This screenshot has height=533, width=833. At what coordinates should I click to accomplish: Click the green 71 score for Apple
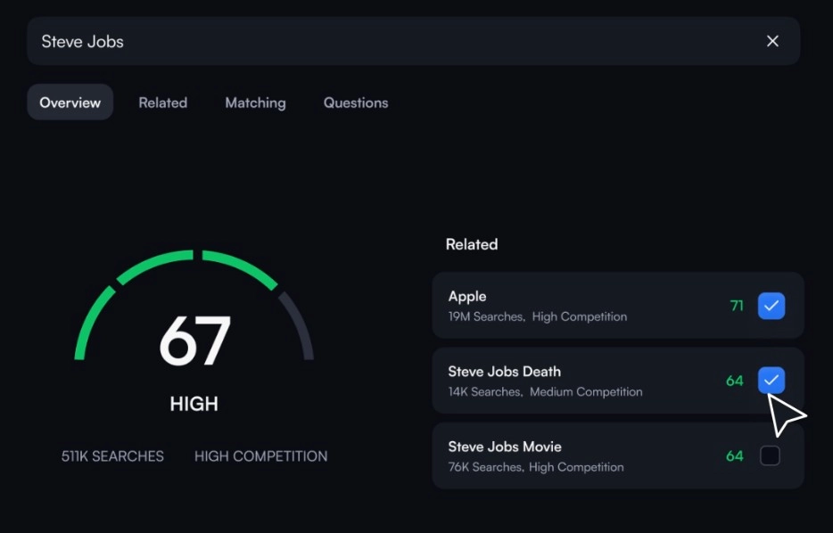point(737,306)
